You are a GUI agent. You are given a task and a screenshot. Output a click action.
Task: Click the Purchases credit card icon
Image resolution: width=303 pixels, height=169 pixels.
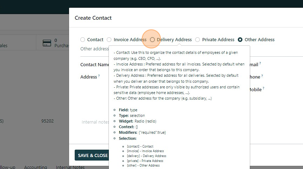tap(47, 43)
